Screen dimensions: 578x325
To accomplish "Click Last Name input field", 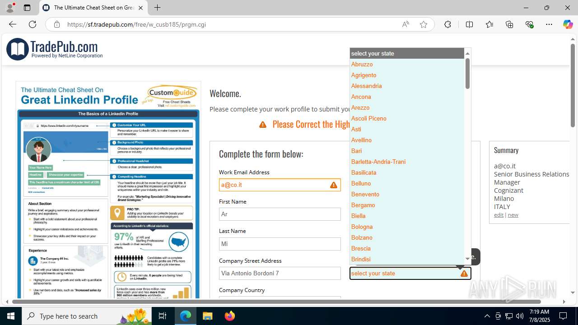I will tap(280, 244).
